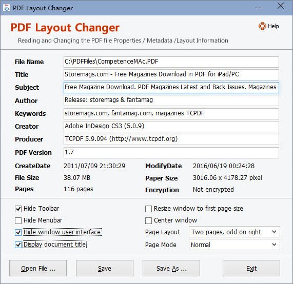Minimize the PDF Layout Changer window
Image resolution: width=293 pixels, height=284 pixels.
pyautogui.click(x=258, y=8)
